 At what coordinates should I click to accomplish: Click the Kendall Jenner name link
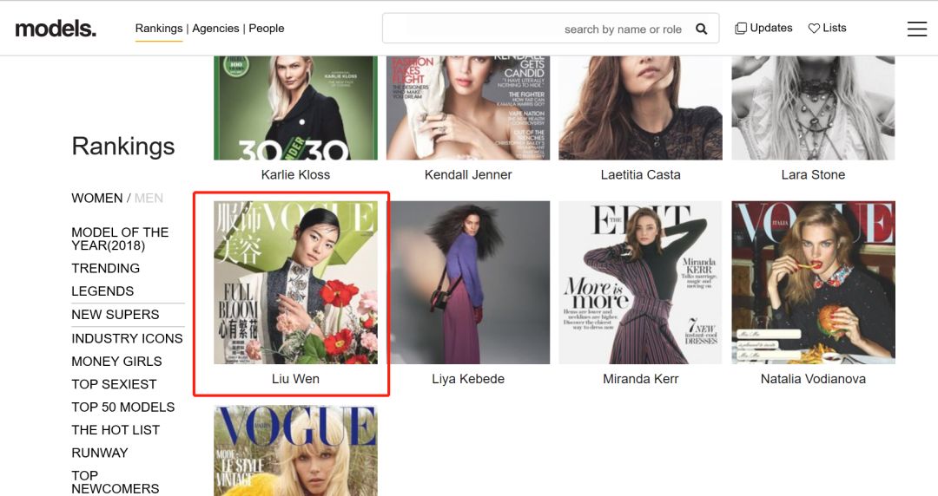click(468, 175)
